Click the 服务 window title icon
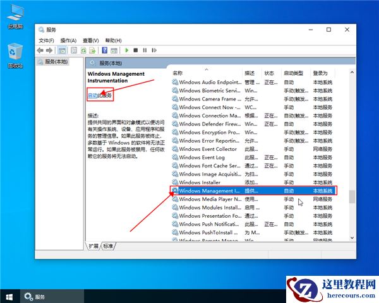This screenshot has height=303, width=379. coord(41,30)
